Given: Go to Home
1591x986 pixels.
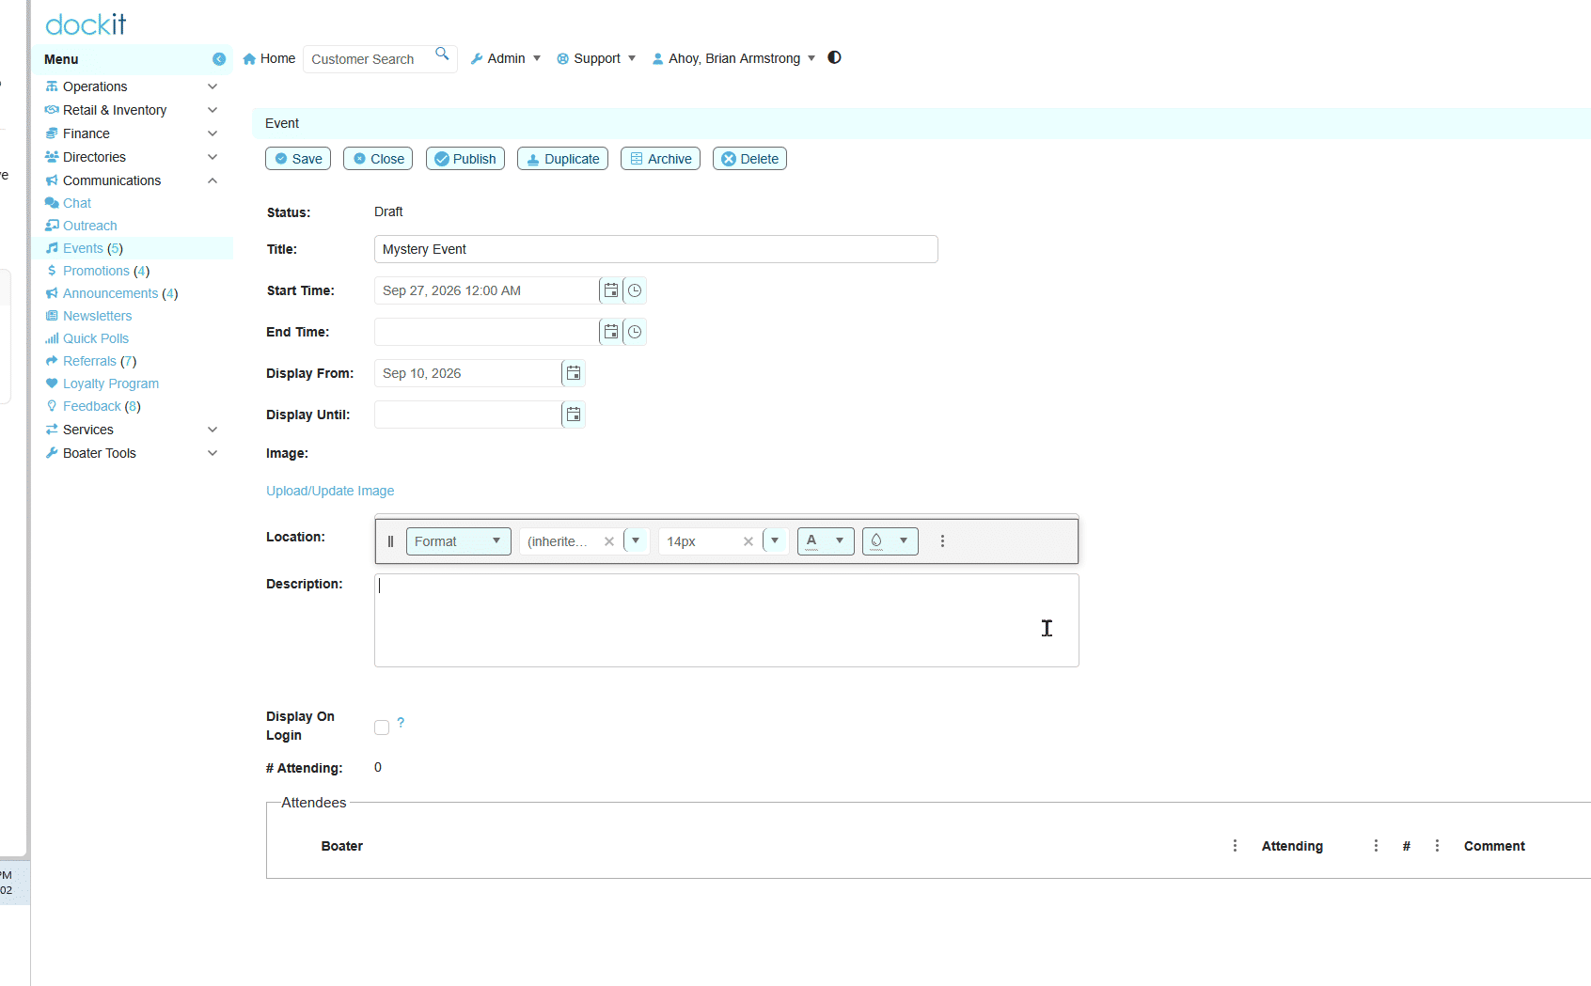Looking at the screenshot, I should [x=269, y=58].
